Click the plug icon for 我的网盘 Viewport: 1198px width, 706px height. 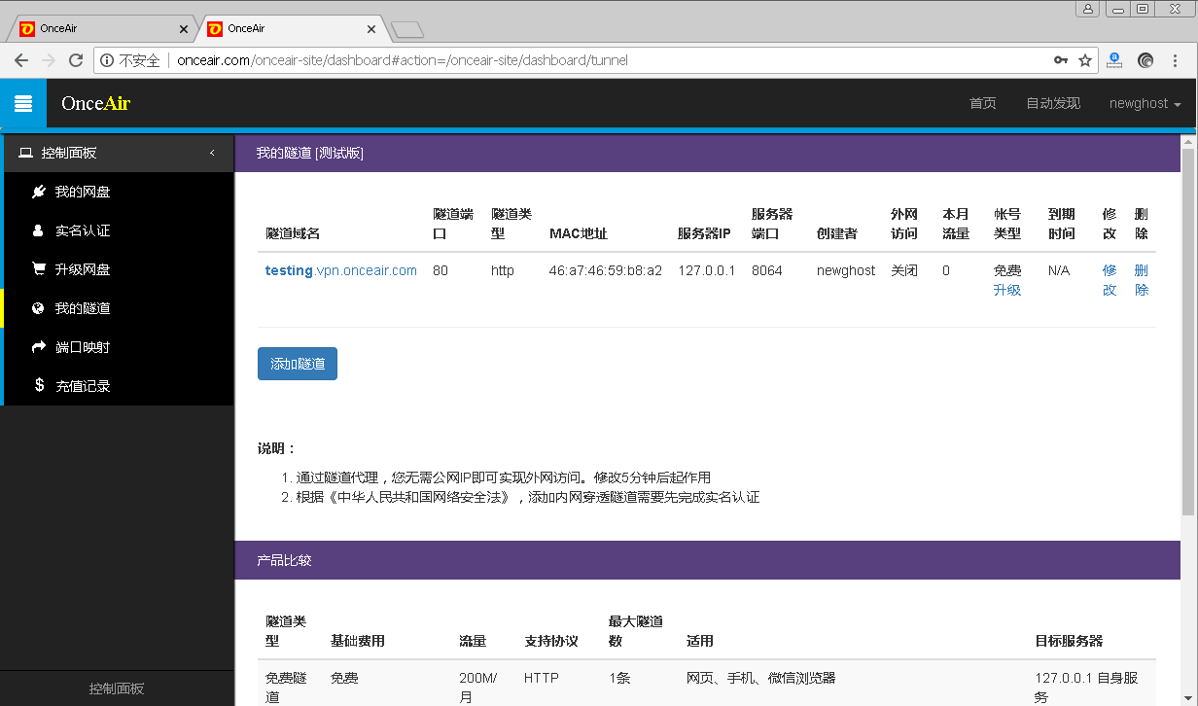(38, 192)
